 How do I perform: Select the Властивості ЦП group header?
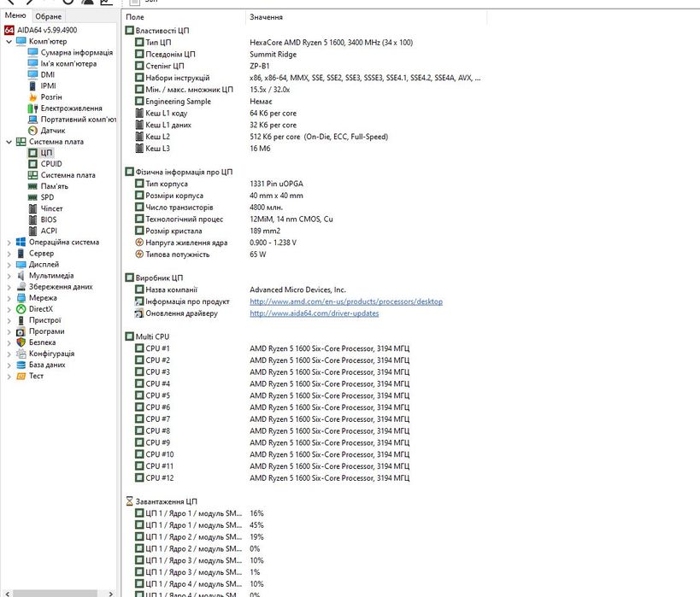click(x=157, y=31)
